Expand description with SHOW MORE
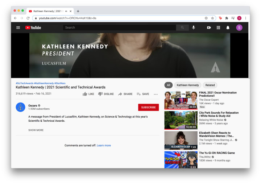This screenshot has width=261, height=184. coord(36,130)
